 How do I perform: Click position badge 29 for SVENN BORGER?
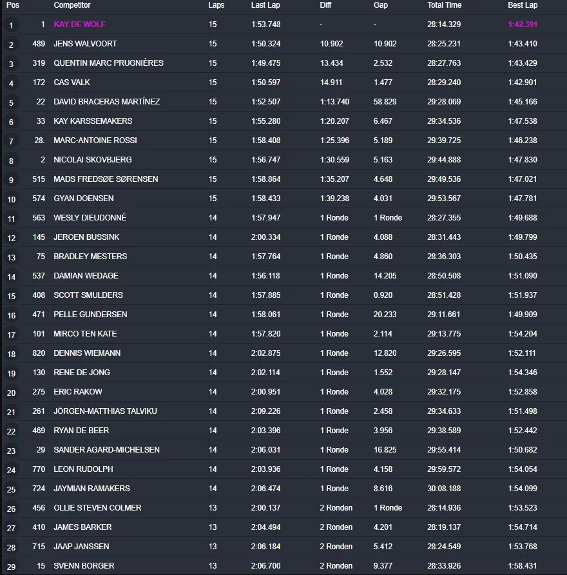click(x=12, y=567)
